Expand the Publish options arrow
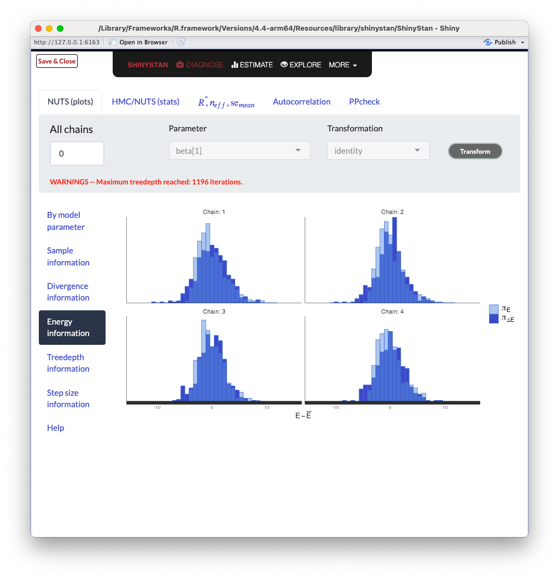The width and height of the screenshot is (559, 578). click(x=522, y=42)
